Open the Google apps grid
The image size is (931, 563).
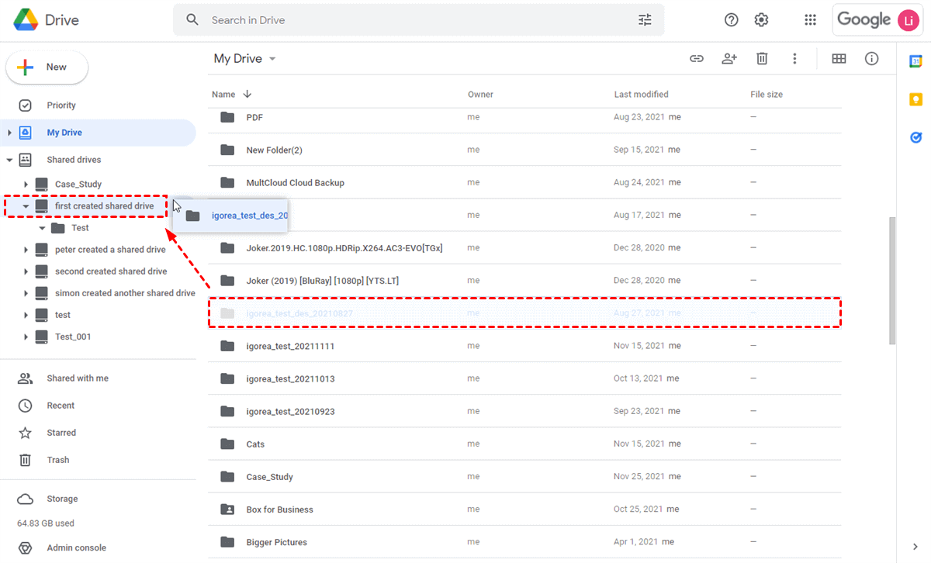[x=810, y=20]
